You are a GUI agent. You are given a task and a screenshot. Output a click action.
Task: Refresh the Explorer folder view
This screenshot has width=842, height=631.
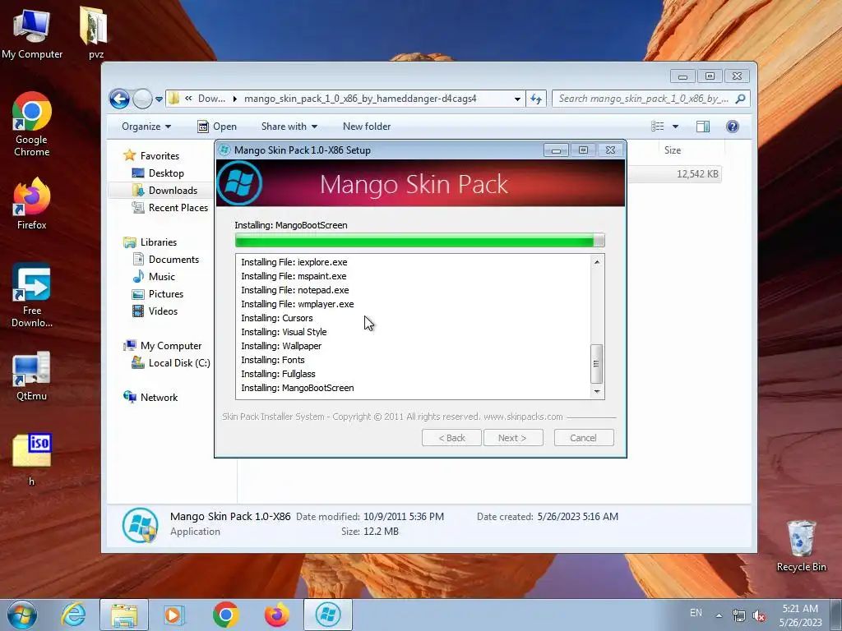pyautogui.click(x=536, y=99)
